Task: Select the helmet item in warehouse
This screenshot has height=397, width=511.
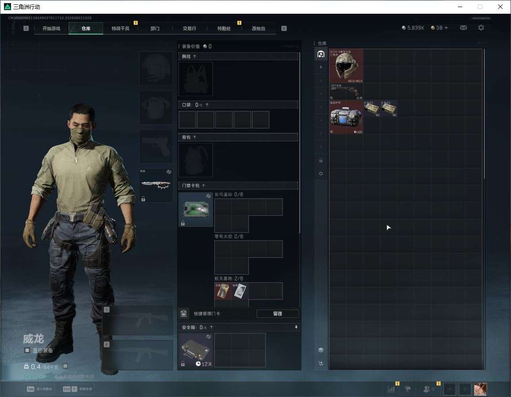Action: coord(346,66)
